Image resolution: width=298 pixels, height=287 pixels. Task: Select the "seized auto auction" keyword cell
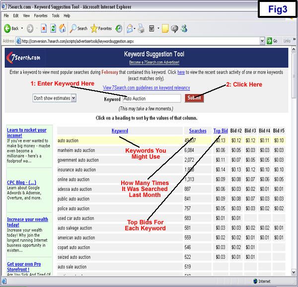pyautogui.click(x=120, y=257)
